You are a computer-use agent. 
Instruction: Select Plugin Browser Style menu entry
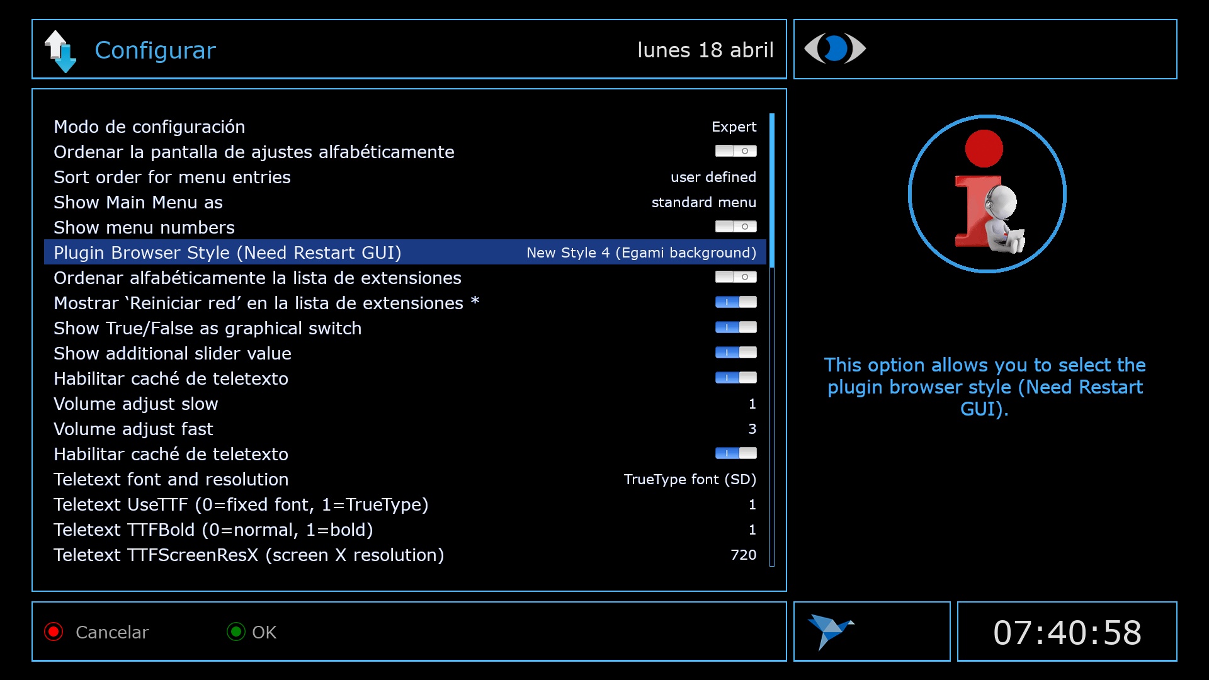(227, 252)
